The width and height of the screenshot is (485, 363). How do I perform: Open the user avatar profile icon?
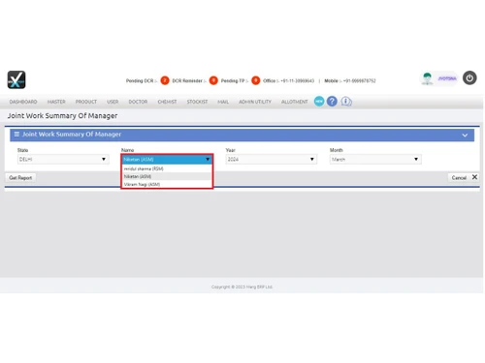[428, 78]
